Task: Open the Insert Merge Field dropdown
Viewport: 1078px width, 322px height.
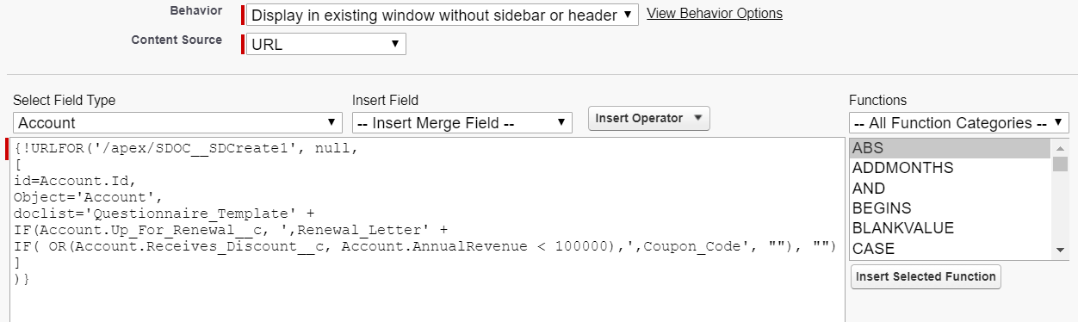Action: coord(462,123)
